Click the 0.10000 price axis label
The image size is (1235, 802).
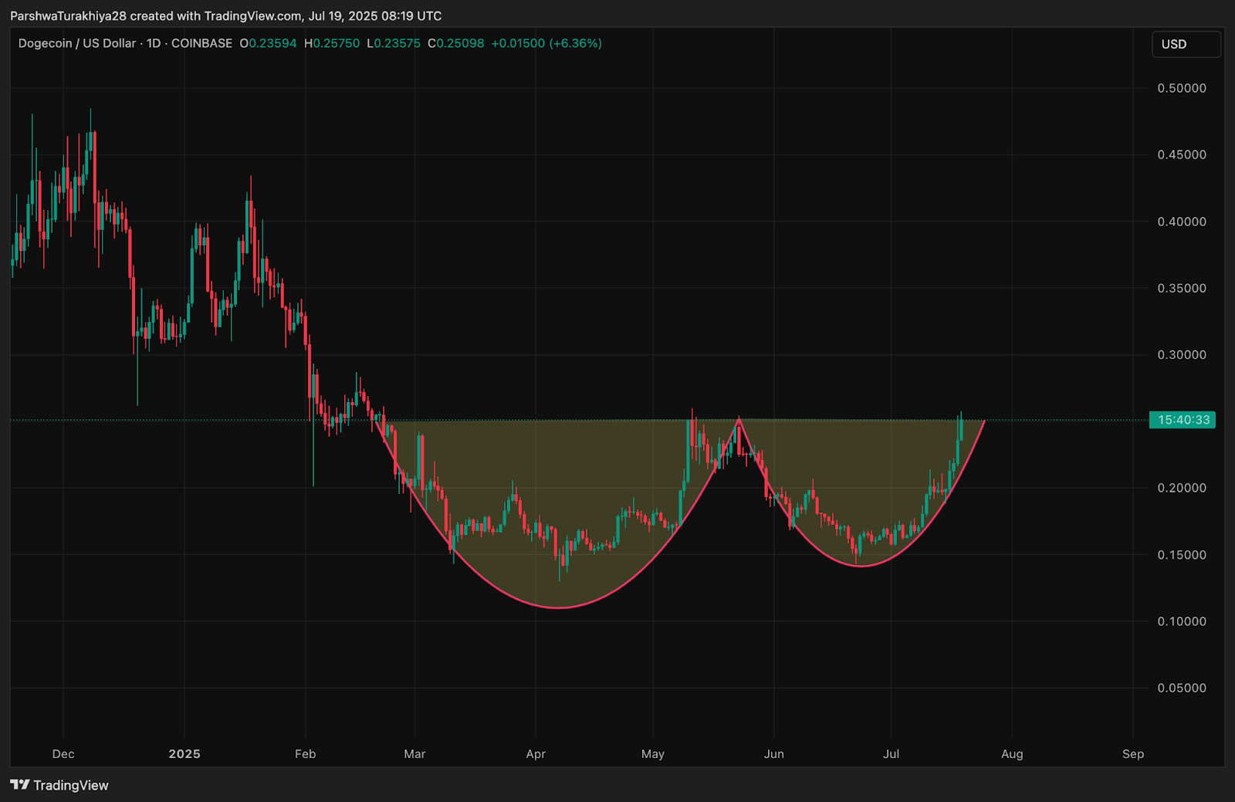click(1182, 621)
